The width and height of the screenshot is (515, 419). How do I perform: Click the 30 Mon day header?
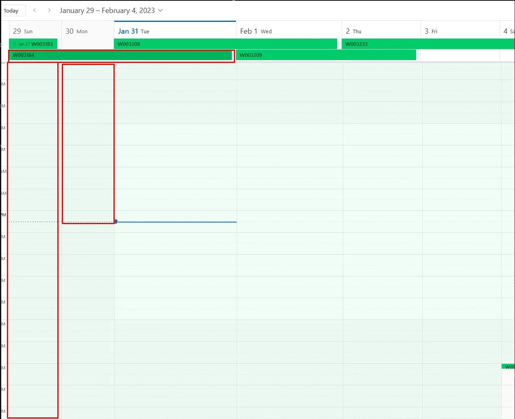click(x=76, y=31)
